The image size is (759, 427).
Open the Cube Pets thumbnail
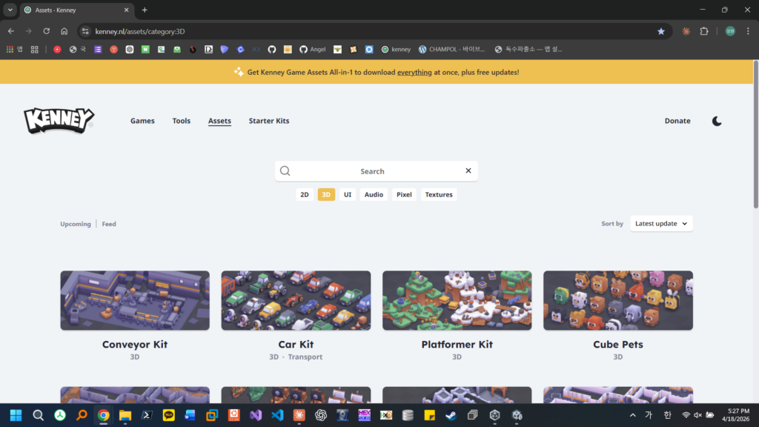(x=618, y=300)
